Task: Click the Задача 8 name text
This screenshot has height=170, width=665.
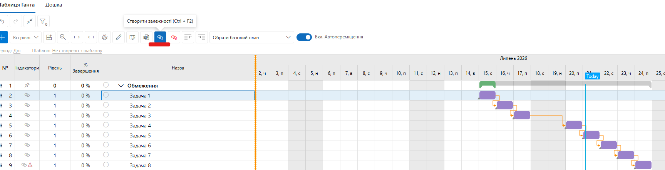Action: point(140,165)
